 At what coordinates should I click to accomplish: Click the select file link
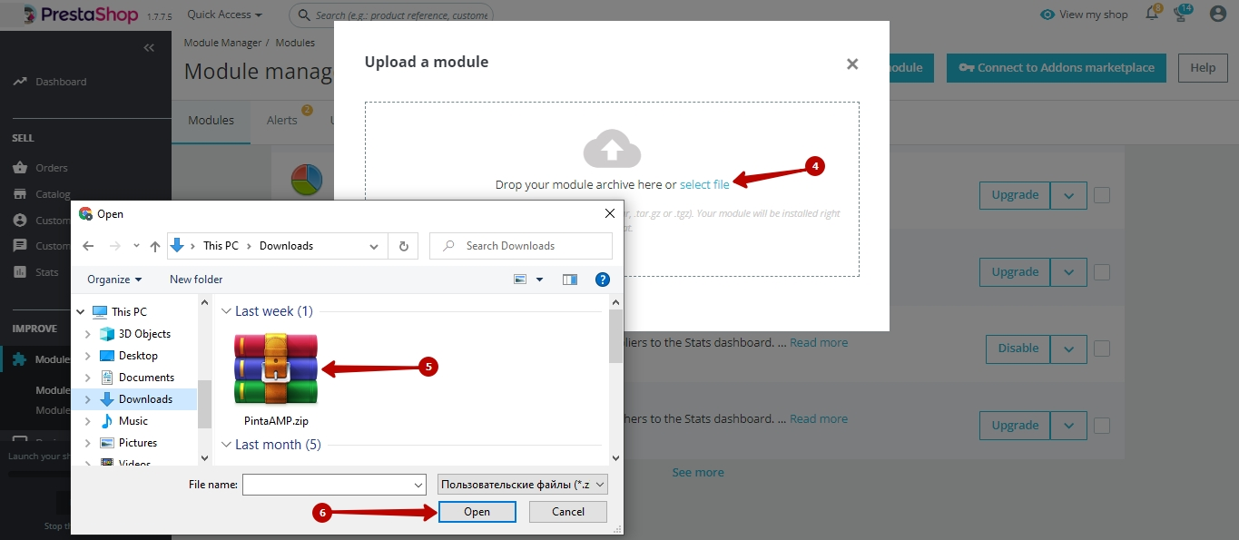(x=704, y=184)
